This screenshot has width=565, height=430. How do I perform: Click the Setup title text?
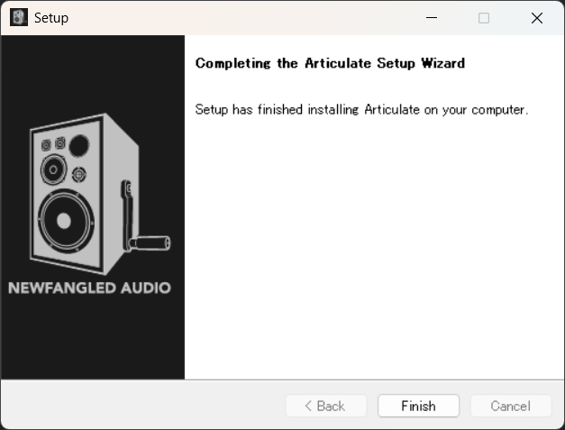click(x=50, y=17)
